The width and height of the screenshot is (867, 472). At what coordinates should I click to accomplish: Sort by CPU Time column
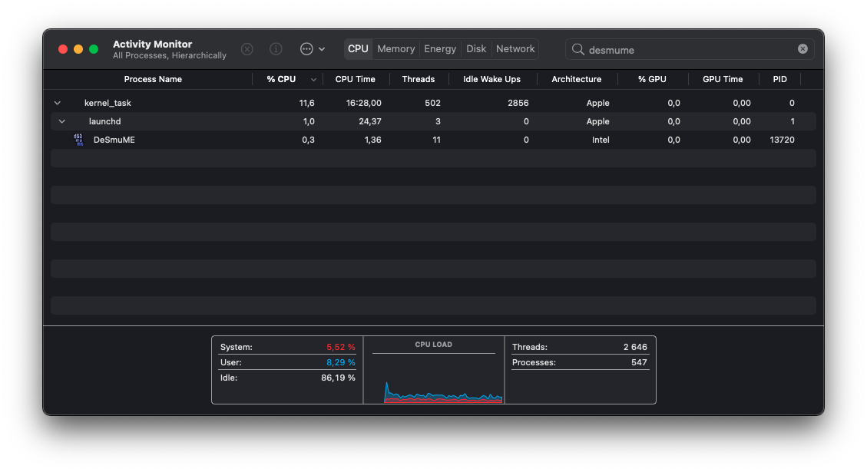click(355, 80)
